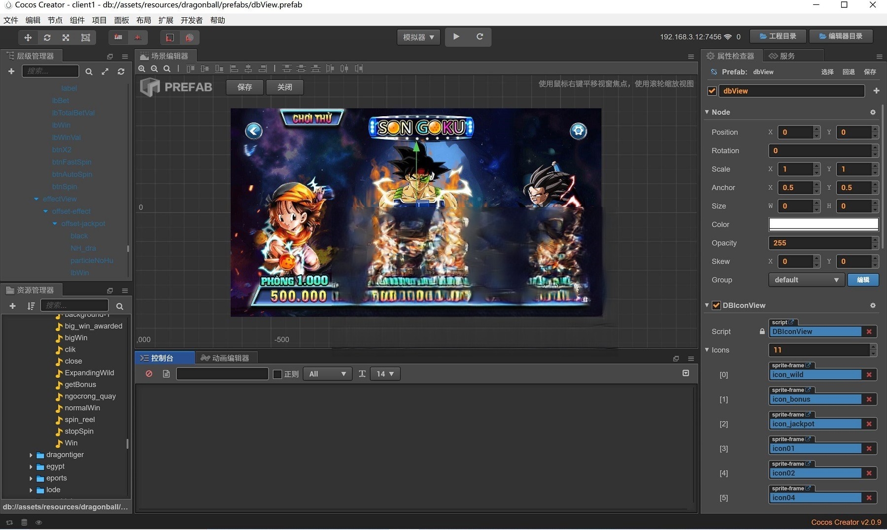Click the Group 编辑 button

click(x=863, y=280)
